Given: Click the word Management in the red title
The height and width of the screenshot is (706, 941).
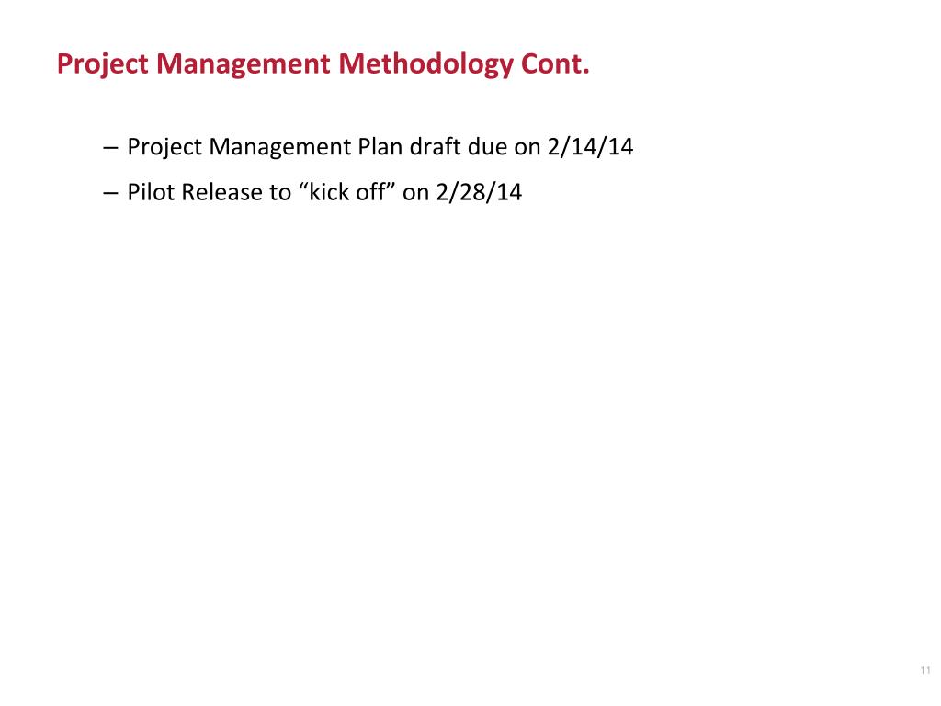Looking at the screenshot, I should pyautogui.click(x=243, y=64).
